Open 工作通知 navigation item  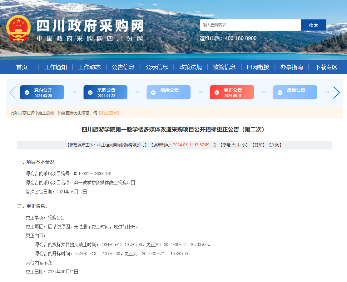click(x=56, y=67)
